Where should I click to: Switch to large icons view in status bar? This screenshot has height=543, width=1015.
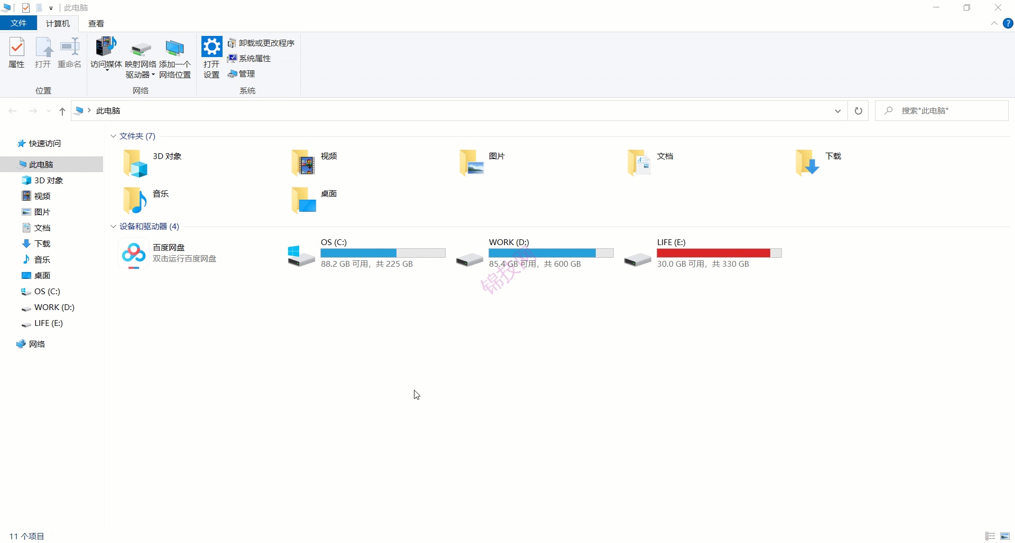pyautogui.click(x=1005, y=536)
